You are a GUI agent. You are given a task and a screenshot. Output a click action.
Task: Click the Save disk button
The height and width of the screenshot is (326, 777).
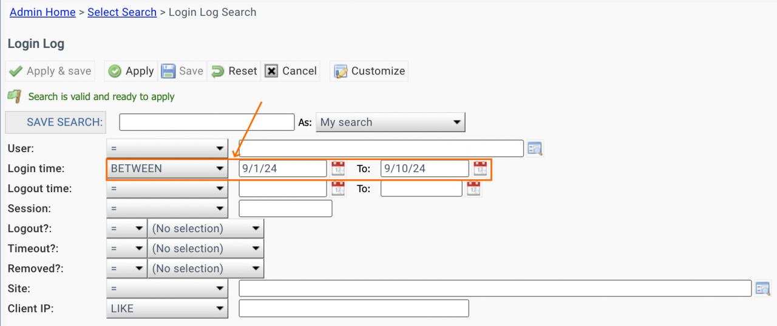tap(182, 71)
